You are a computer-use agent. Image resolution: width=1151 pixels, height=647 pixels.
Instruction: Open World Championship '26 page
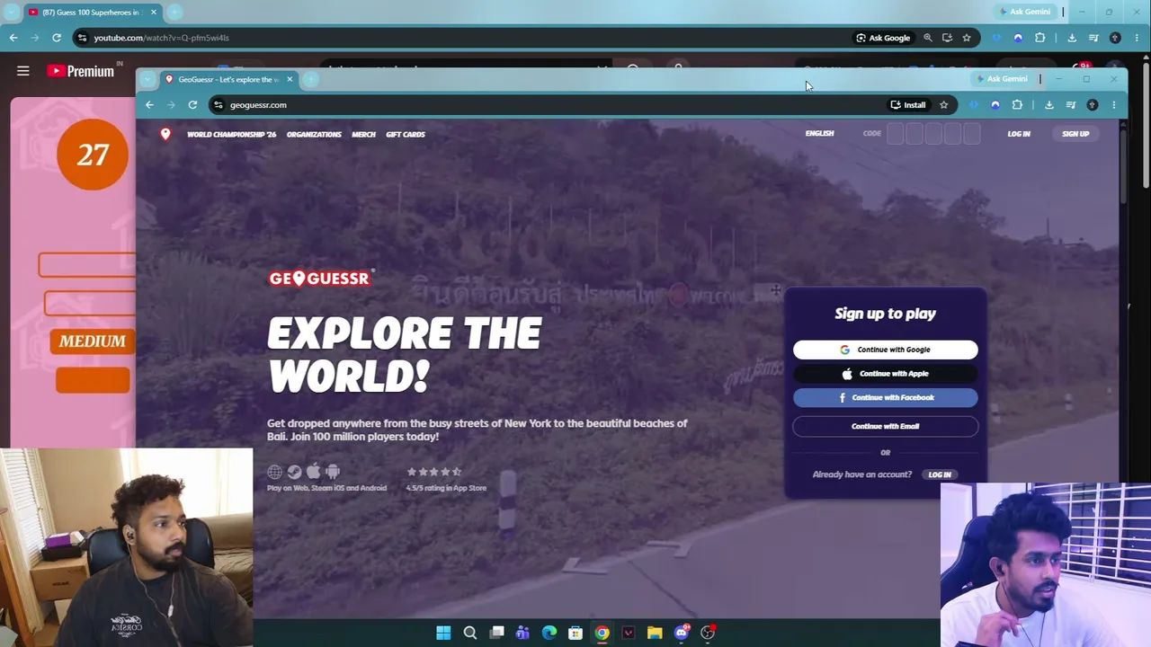coord(231,135)
